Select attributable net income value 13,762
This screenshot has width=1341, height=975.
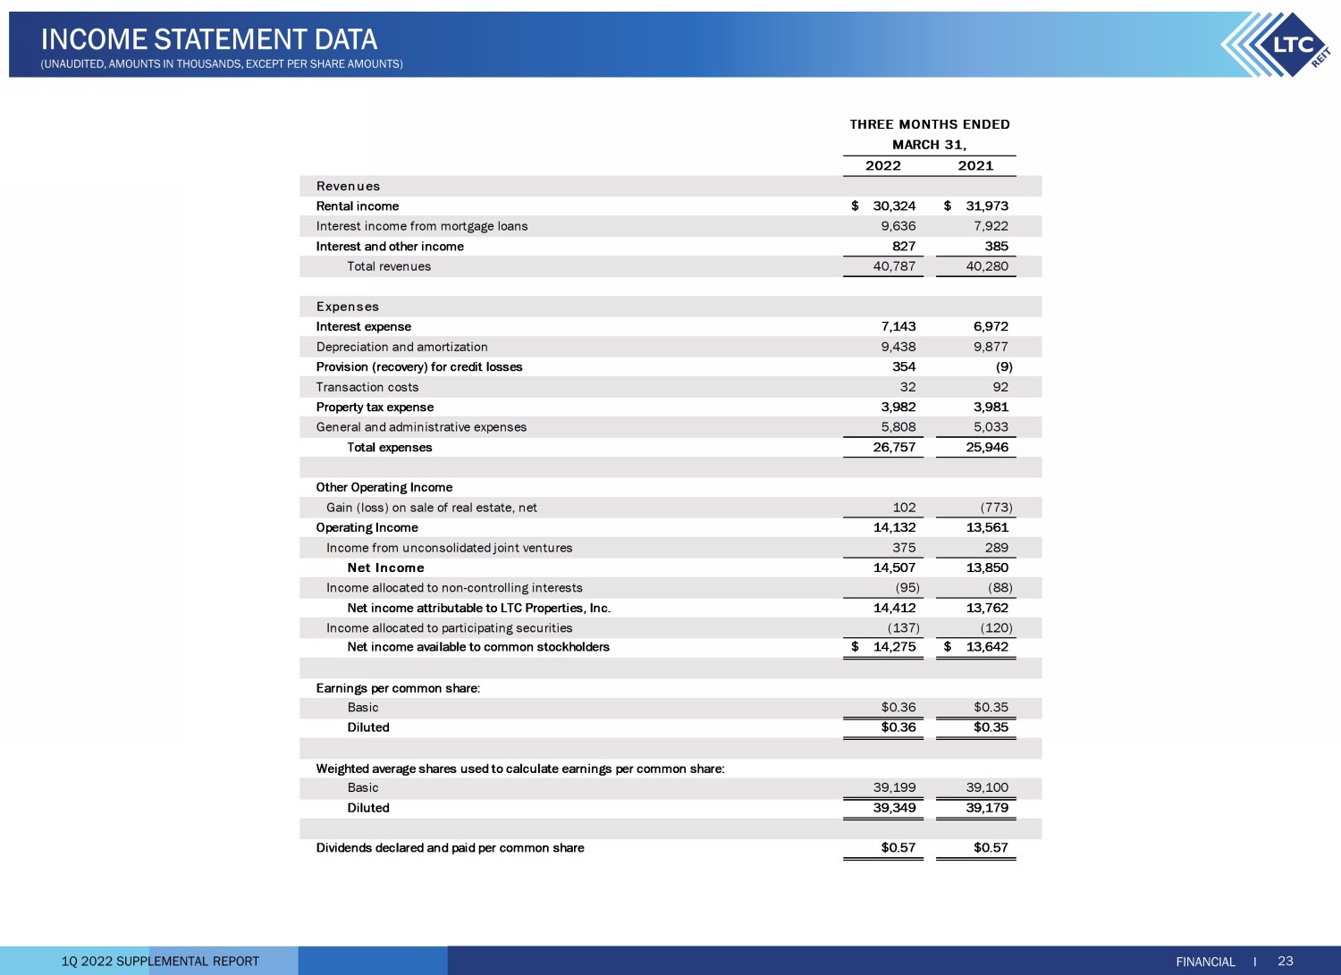[x=987, y=609]
